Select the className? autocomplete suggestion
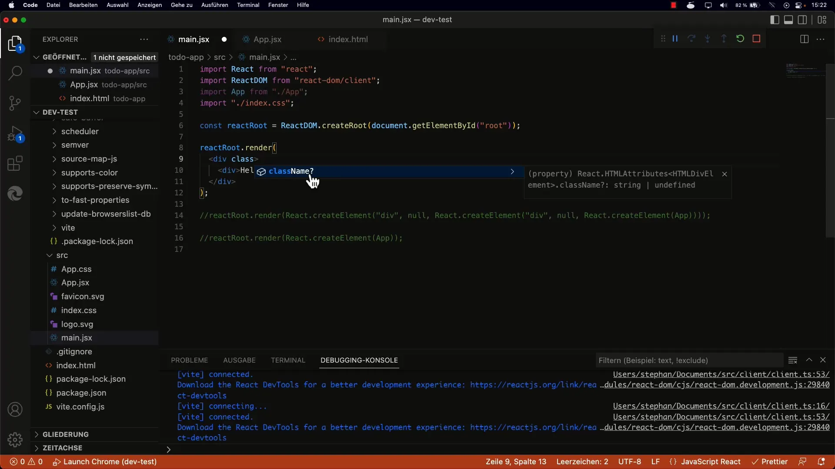This screenshot has width=835, height=469. pyautogui.click(x=389, y=172)
